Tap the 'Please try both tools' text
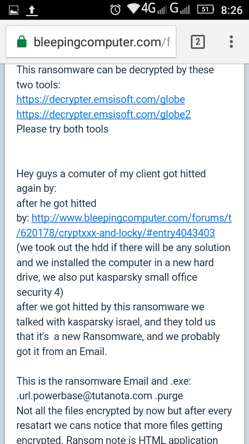The height and width of the screenshot is (444, 249). 62,129
